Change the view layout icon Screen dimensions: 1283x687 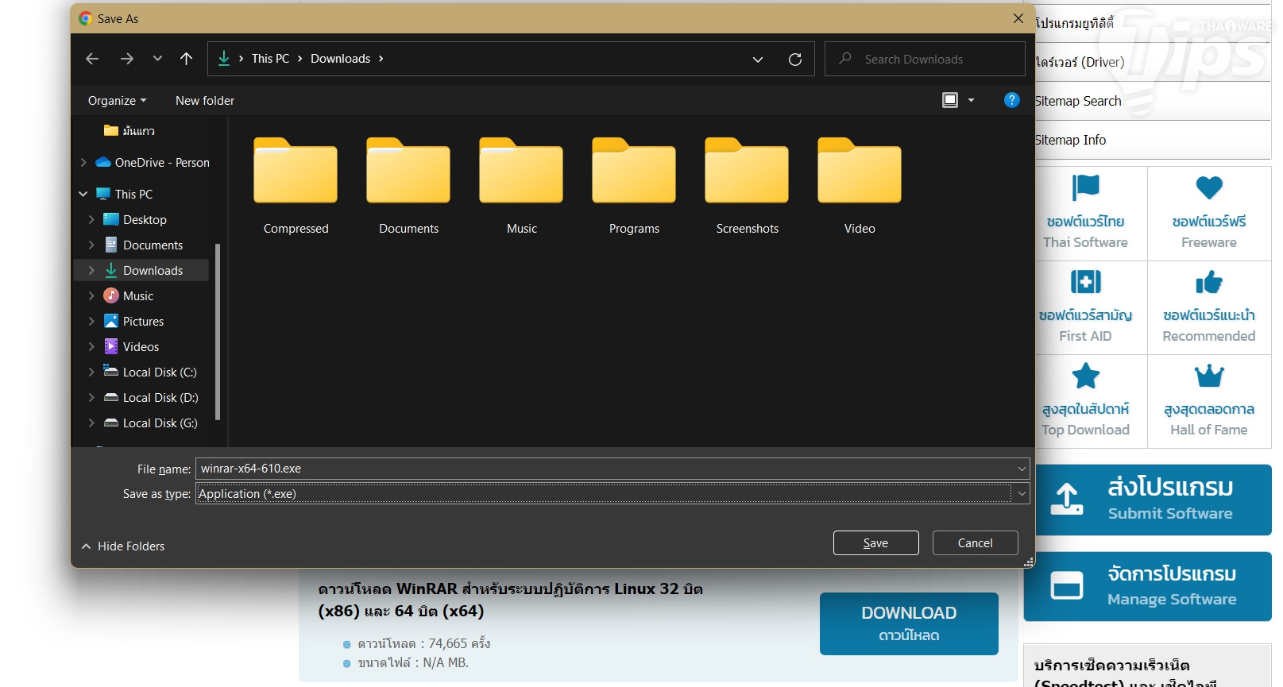pyautogui.click(x=950, y=100)
